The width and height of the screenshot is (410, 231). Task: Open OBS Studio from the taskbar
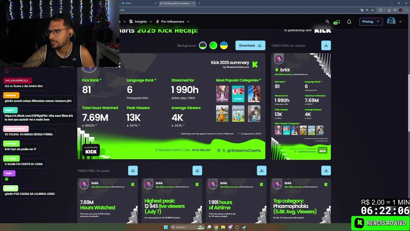[x=237, y=227]
